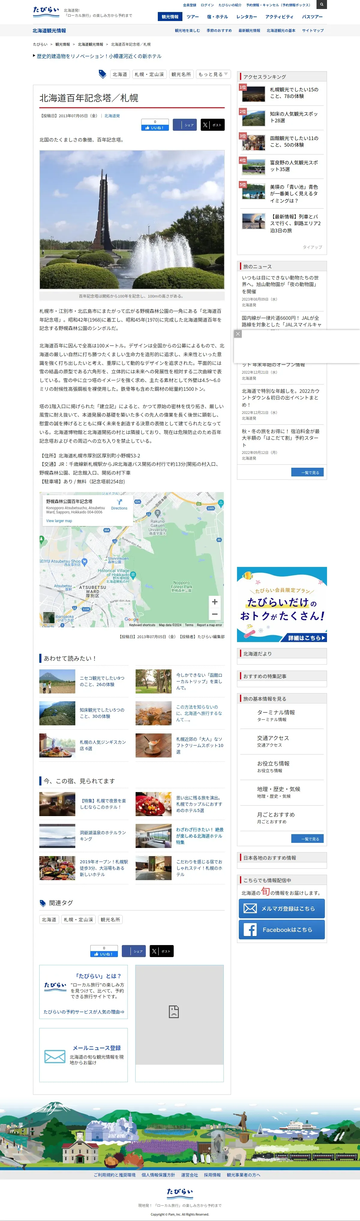Click the bottom いいね like button

tap(104, 954)
